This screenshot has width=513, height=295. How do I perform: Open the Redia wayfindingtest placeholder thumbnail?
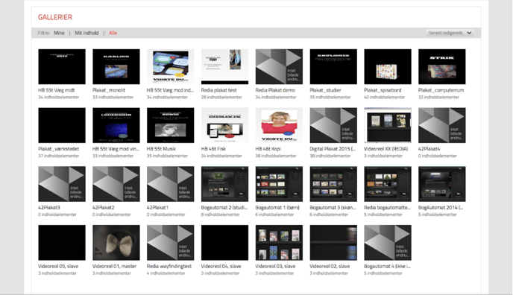[x=171, y=243]
